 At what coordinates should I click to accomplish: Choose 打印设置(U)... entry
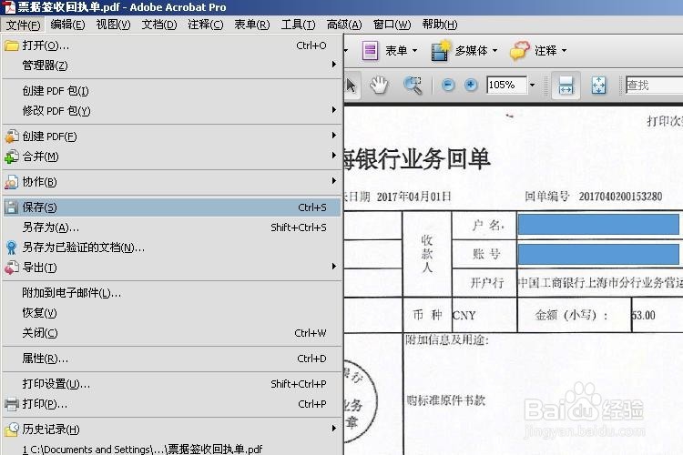[x=171, y=384]
